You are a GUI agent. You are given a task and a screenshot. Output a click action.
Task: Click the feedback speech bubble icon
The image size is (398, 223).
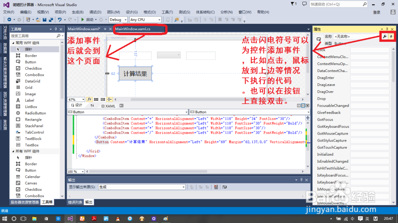[x=304, y=4]
